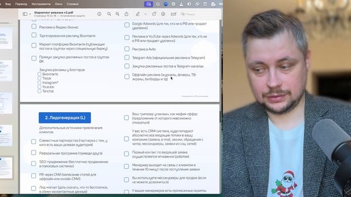Expand the highlight pen options arrow
Image resolution: width=351 pixels, height=197 pixels.
(145, 14)
